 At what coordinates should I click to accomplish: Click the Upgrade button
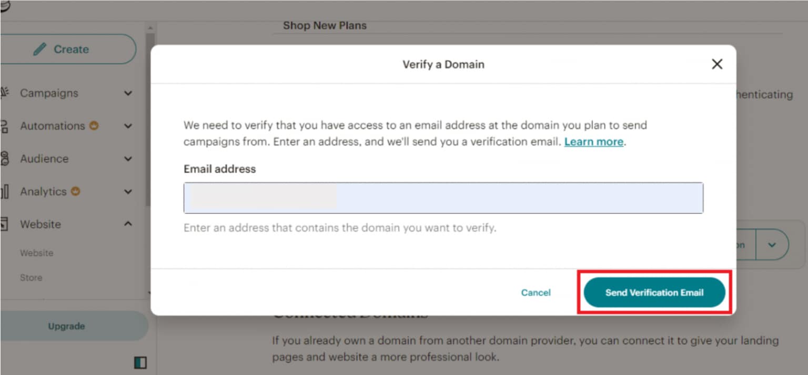pos(66,326)
